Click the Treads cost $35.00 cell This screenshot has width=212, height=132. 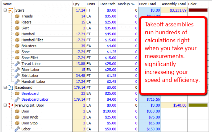point(108,16)
